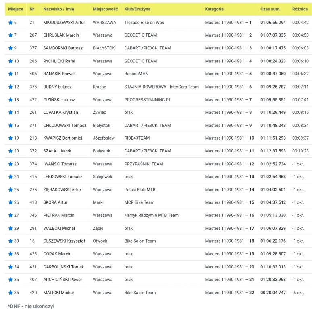The width and height of the screenshot is (312, 309).
Task: Click the club PRZYPAŚNIKI TEAM
Action: pos(144,164)
